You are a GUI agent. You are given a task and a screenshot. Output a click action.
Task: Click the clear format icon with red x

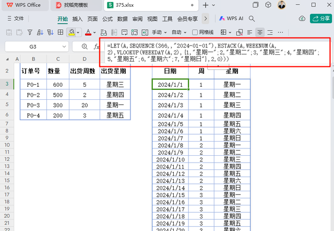pos(240,32)
